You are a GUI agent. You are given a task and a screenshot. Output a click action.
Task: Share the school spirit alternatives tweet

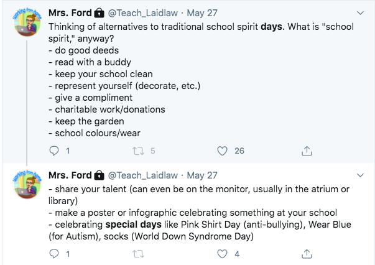click(307, 151)
